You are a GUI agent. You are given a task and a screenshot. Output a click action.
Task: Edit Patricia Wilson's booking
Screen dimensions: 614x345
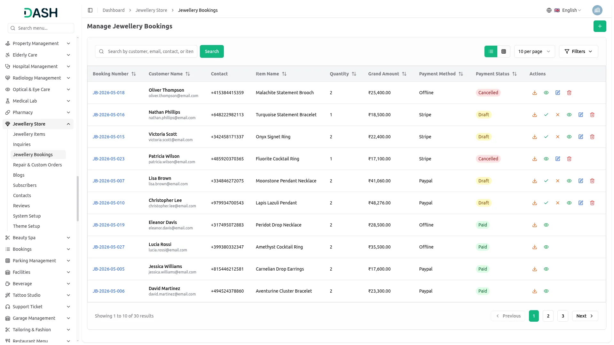pyautogui.click(x=557, y=159)
